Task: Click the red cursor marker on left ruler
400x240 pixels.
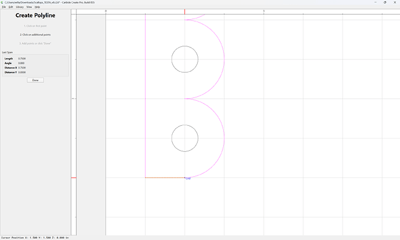Action: click(74, 178)
